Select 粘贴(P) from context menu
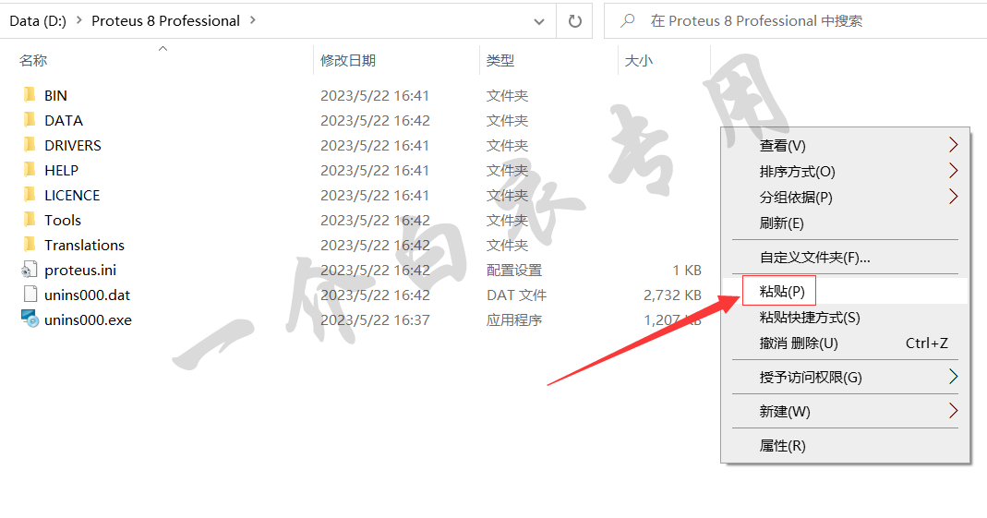 pyautogui.click(x=845, y=291)
